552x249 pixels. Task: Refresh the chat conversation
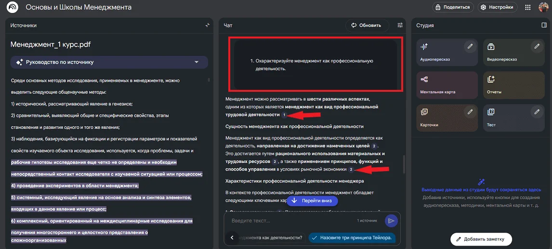click(367, 25)
